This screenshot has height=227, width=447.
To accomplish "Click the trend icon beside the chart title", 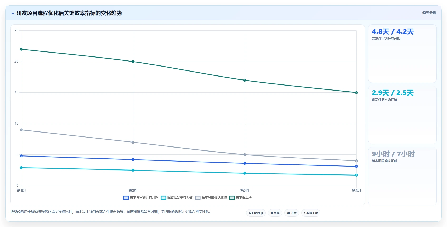I will [x=12, y=13].
